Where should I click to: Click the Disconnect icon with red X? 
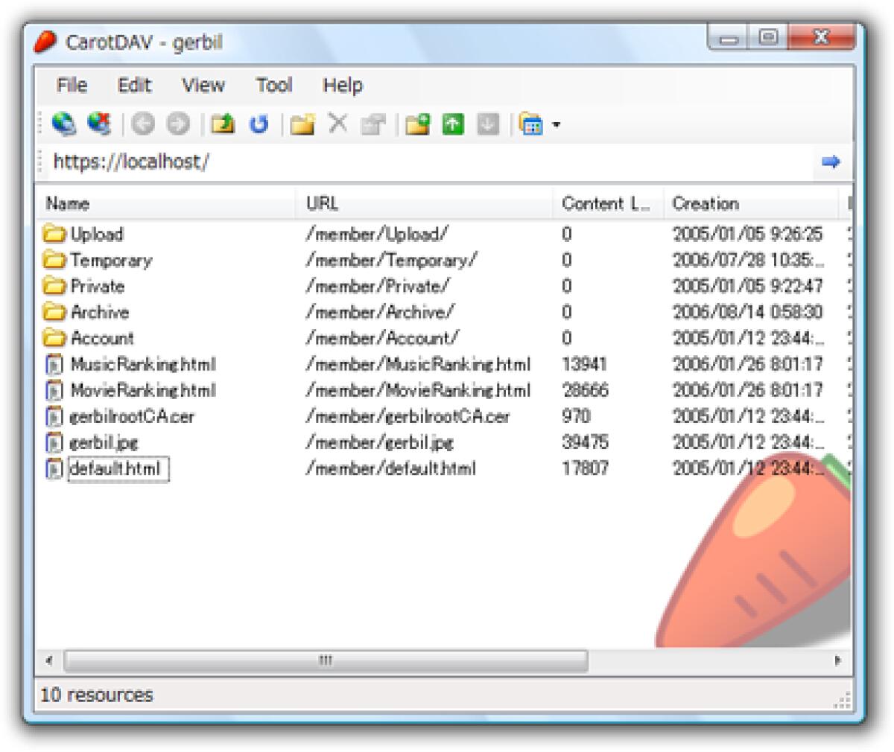(98, 124)
